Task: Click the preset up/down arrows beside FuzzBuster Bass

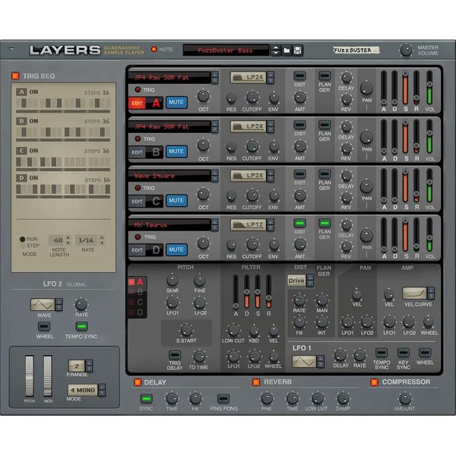Action: pos(275,50)
